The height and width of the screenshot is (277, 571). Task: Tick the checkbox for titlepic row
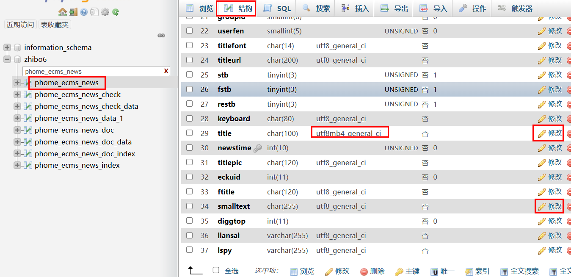(x=190, y=162)
